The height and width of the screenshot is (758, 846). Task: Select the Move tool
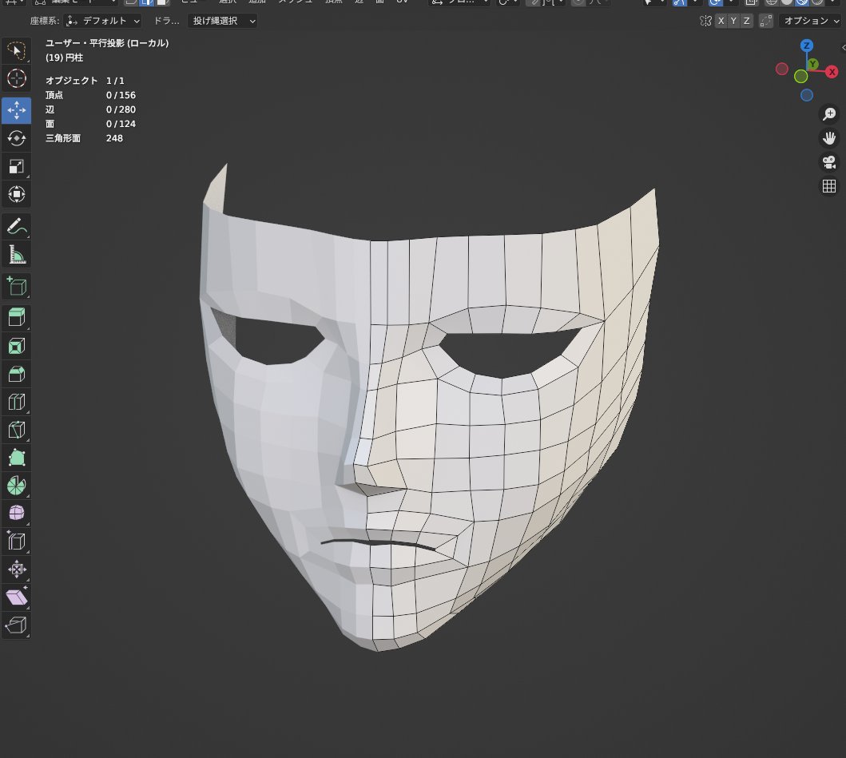point(16,110)
